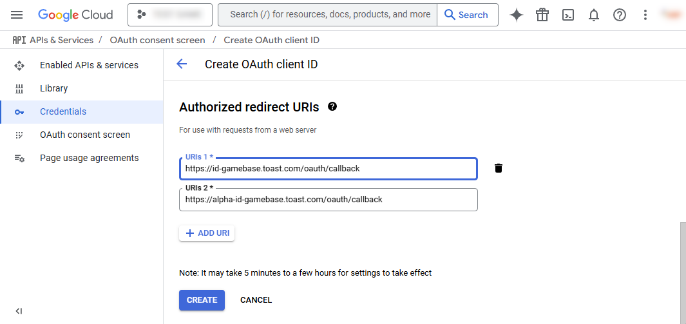This screenshot has width=686, height=324.
Task: Click the OAuth consent screen icon
Action: [19, 135]
